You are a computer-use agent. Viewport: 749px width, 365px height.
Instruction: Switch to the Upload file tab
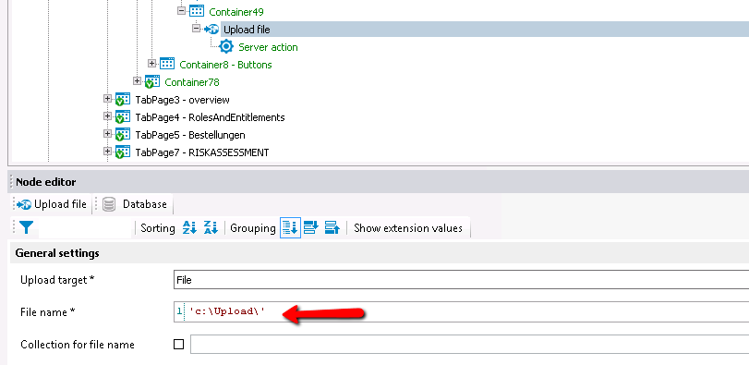52,204
